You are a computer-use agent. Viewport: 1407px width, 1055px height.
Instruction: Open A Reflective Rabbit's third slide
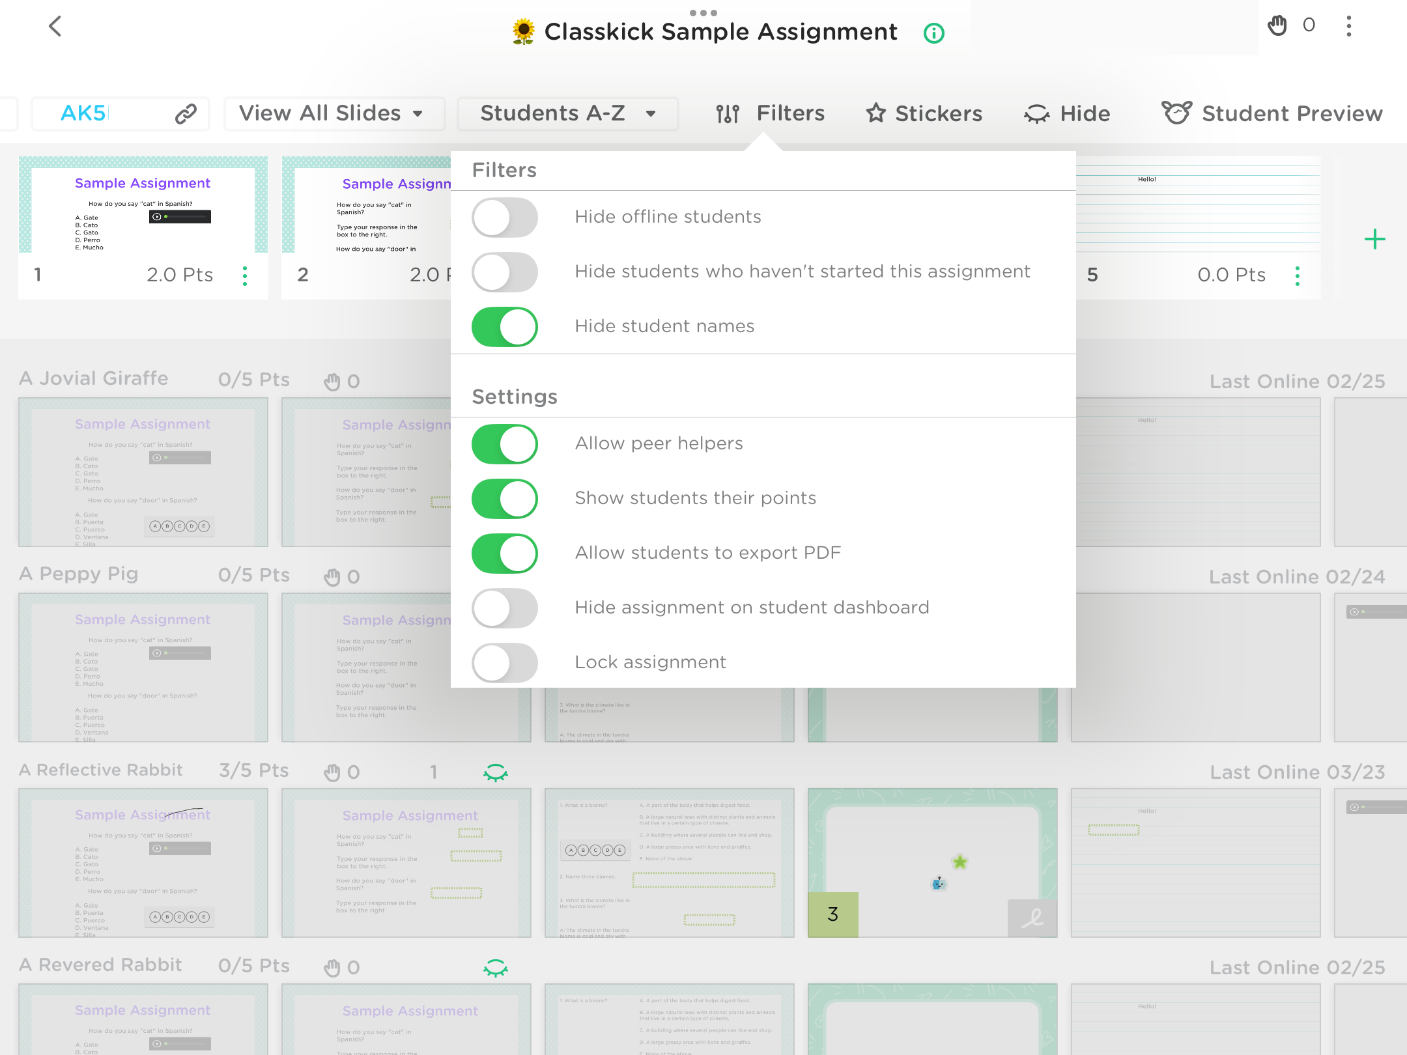click(670, 863)
